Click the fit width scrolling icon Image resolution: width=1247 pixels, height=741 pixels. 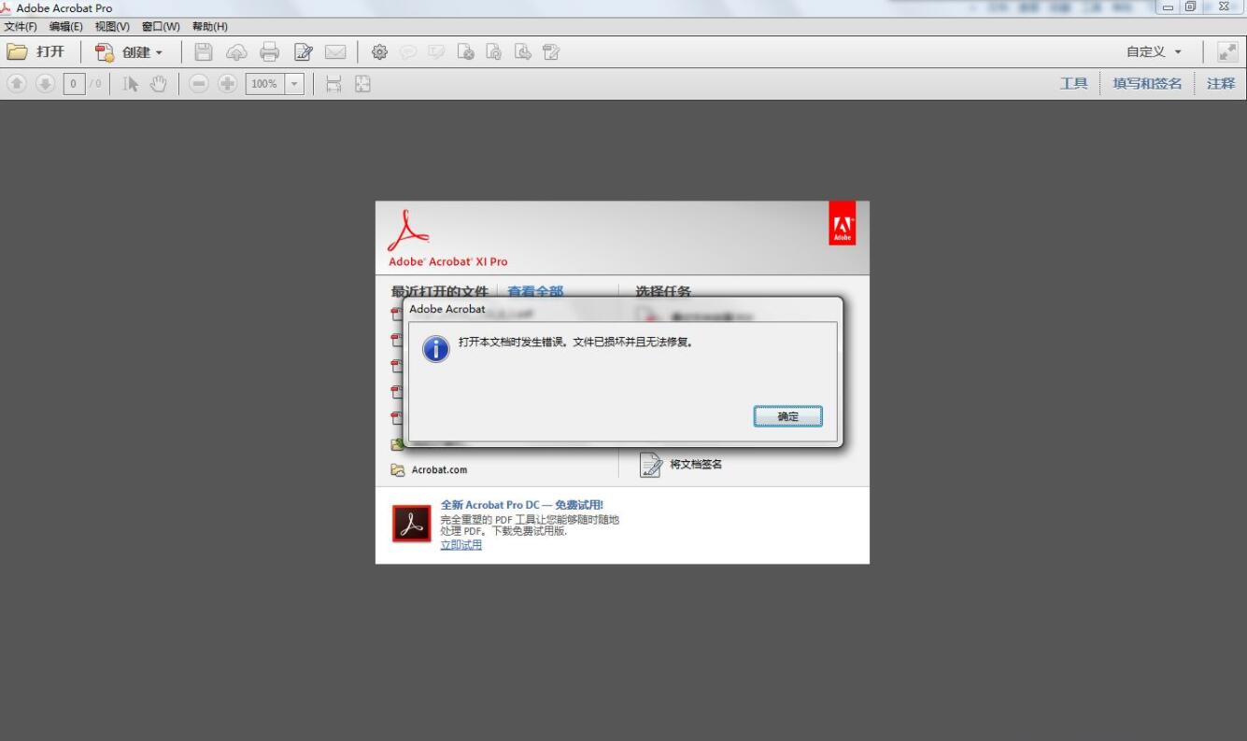click(x=333, y=84)
